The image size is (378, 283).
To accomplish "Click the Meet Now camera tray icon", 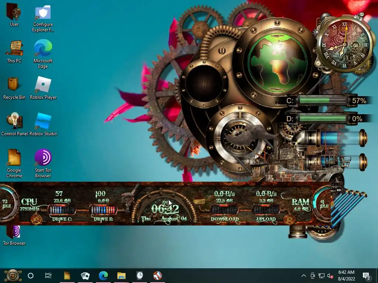I will point(313,276).
